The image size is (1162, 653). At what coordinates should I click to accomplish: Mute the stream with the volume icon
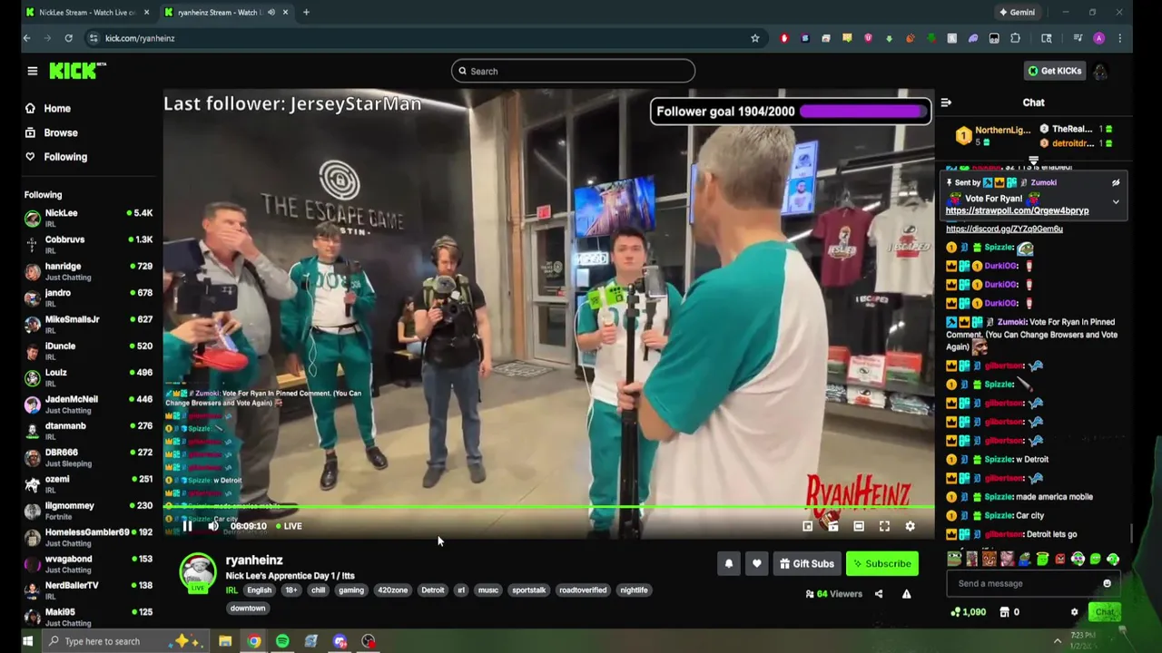tap(213, 526)
